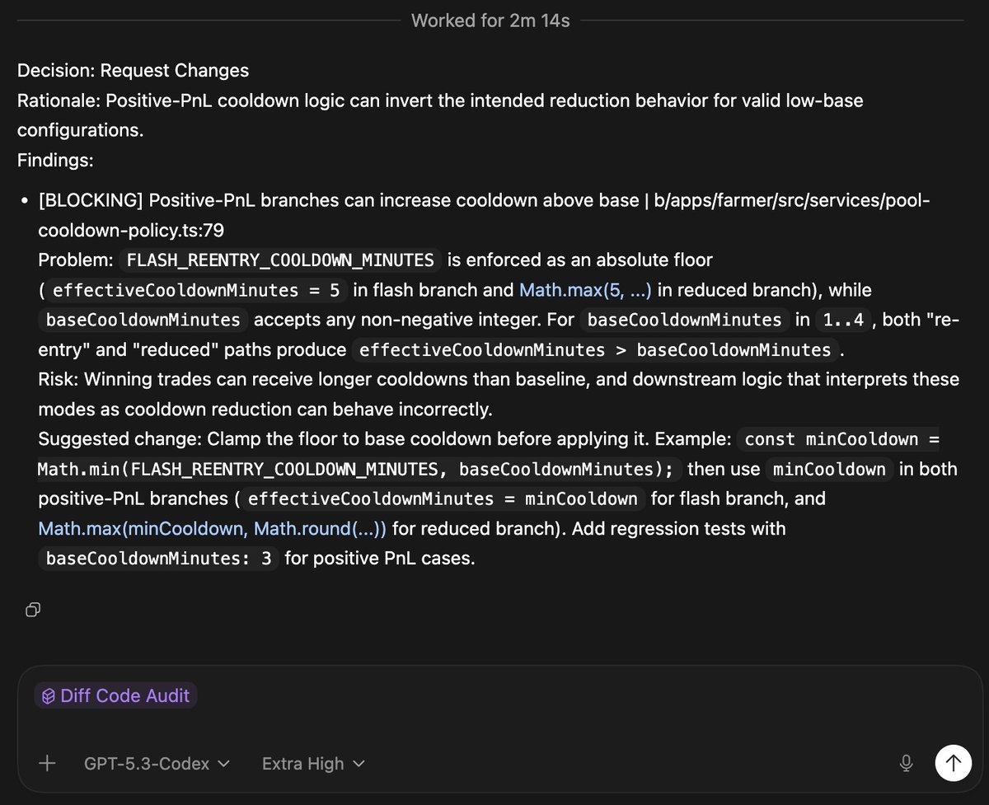The height and width of the screenshot is (805, 989).
Task: Click the FLASH_REENTRY_COOLDOWN_MINUTES code token after 'Problem:'
Action: click(x=280, y=260)
